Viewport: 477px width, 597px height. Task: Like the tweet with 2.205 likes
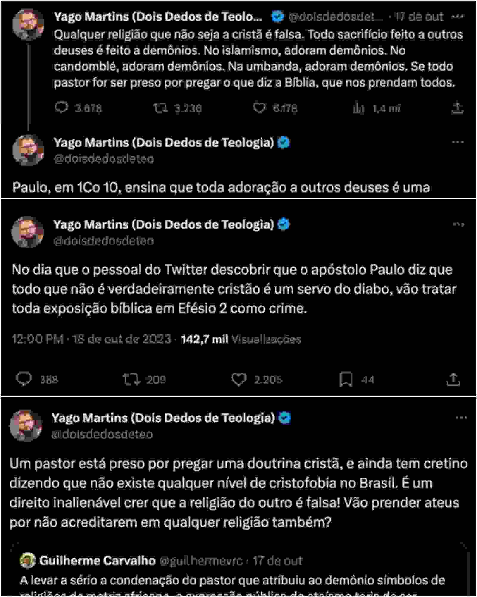click(238, 379)
